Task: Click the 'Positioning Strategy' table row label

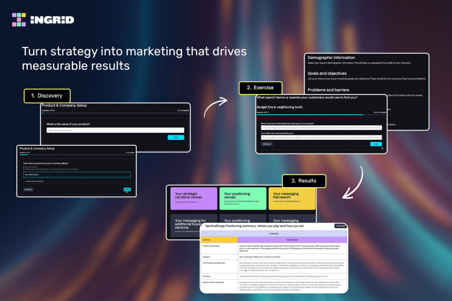Action: click(211, 246)
